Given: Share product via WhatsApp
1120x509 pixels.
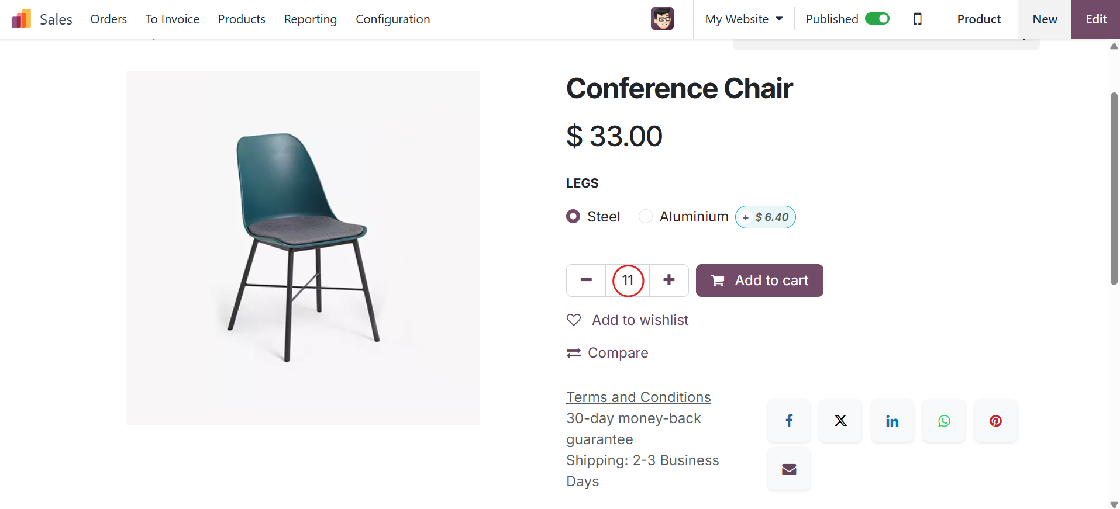Looking at the screenshot, I should click(x=944, y=421).
